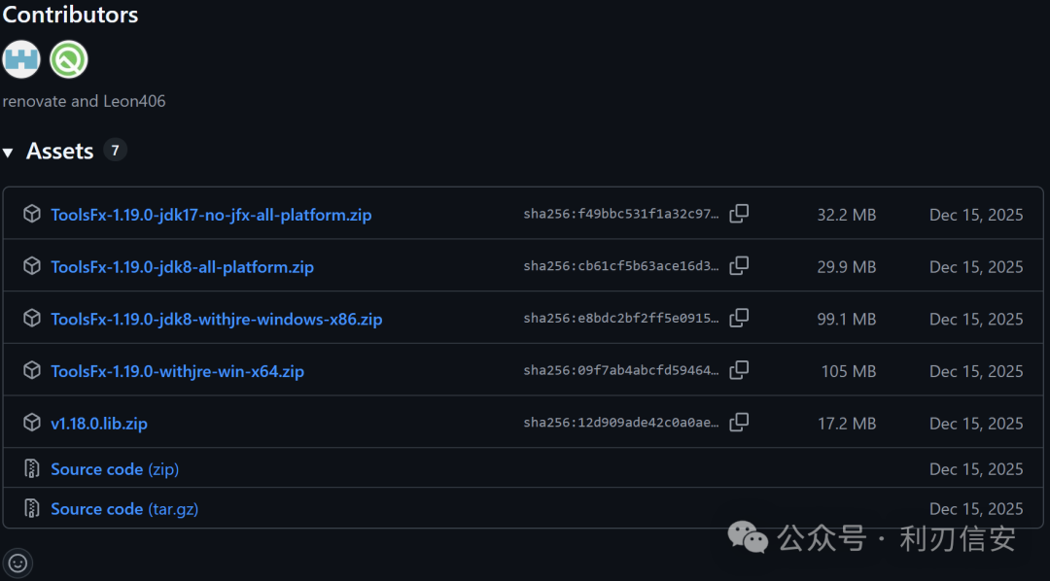Click package icon beside v1.18.0.lib.zip
The height and width of the screenshot is (581, 1050).
(x=32, y=424)
